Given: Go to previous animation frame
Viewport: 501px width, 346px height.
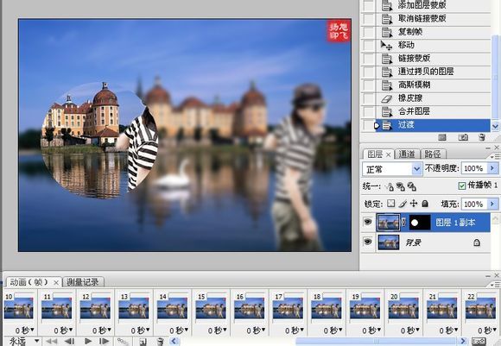Looking at the screenshot, I should 69,341.
